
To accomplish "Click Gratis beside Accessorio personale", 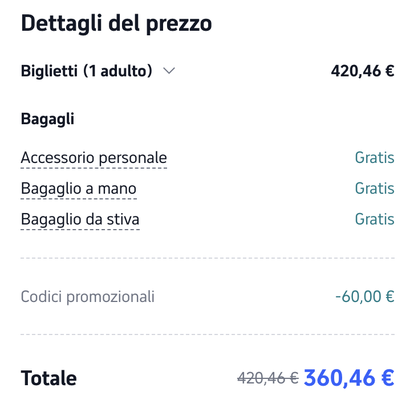I will (x=374, y=158).
